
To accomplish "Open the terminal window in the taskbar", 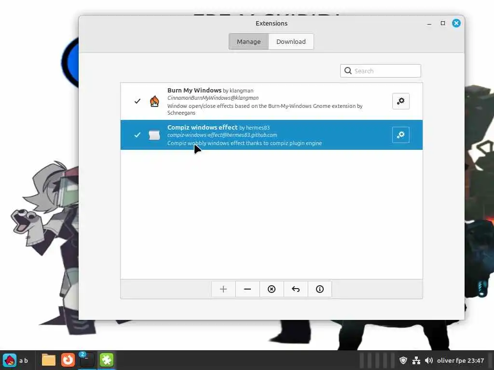I will click(x=87, y=360).
